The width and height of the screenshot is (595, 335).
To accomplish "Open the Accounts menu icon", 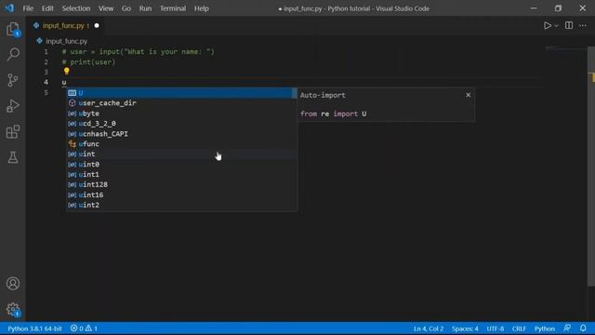I will [x=13, y=283].
